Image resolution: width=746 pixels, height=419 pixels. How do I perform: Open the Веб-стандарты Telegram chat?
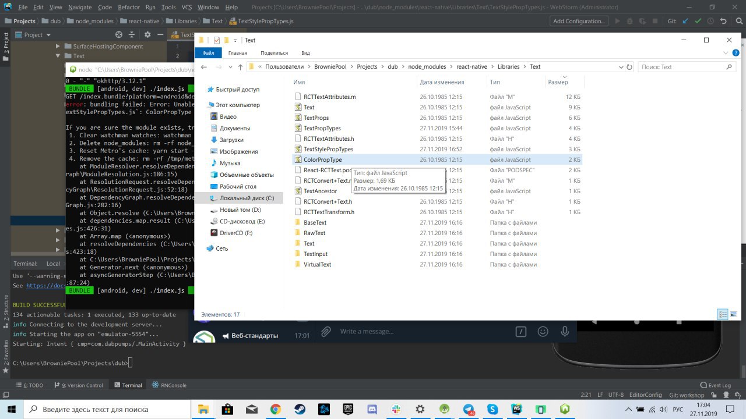click(x=254, y=336)
